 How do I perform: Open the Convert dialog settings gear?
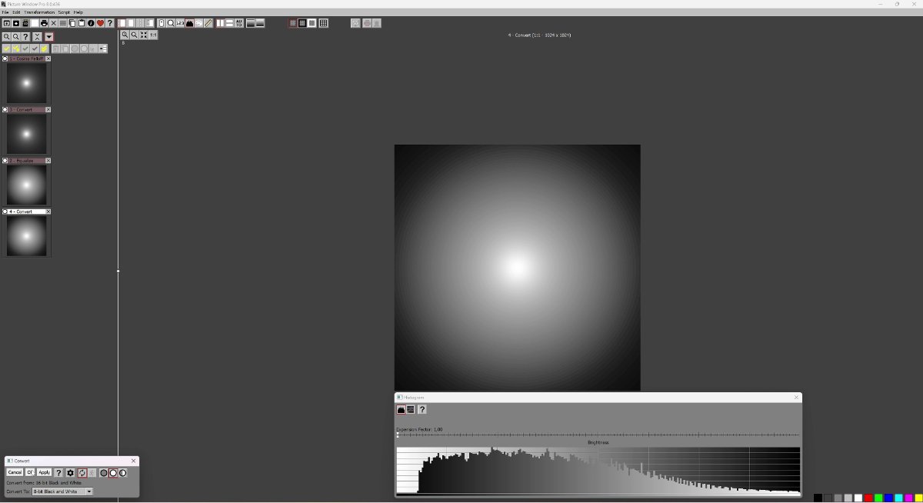tap(70, 473)
